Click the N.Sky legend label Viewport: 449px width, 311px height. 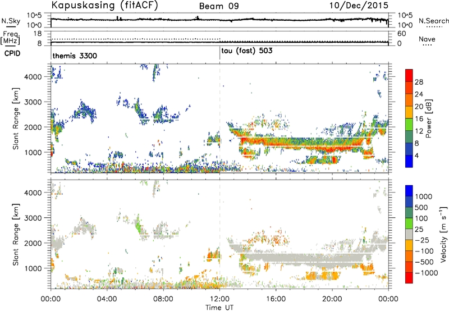click(11, 21)
